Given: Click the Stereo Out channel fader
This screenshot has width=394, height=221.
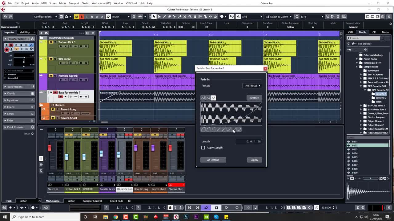Looking at the screenshot, I should coord(170,148).
